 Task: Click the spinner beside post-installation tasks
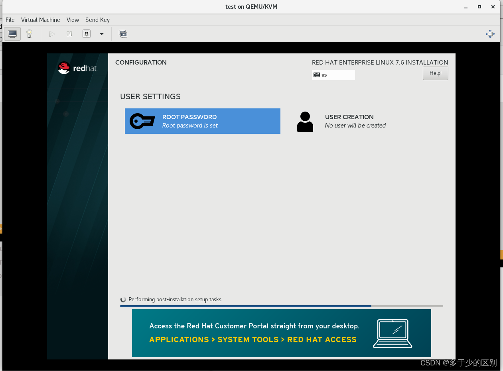[123, 300]
